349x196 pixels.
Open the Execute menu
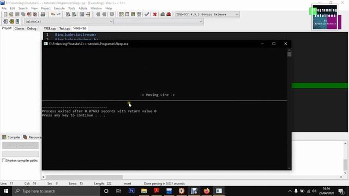[59, 8]
